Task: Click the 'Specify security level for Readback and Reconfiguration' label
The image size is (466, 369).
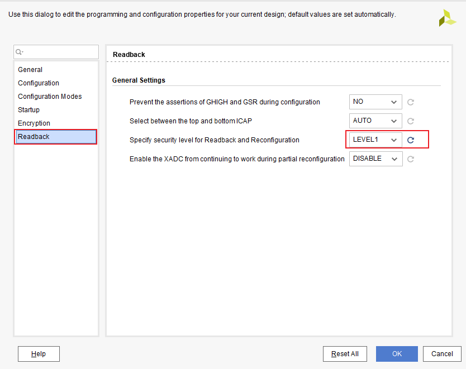Action: click(x=214, y=140)
